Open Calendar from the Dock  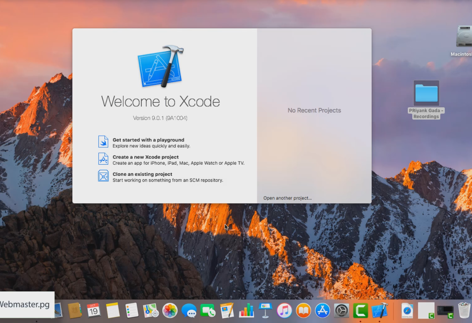93,310
